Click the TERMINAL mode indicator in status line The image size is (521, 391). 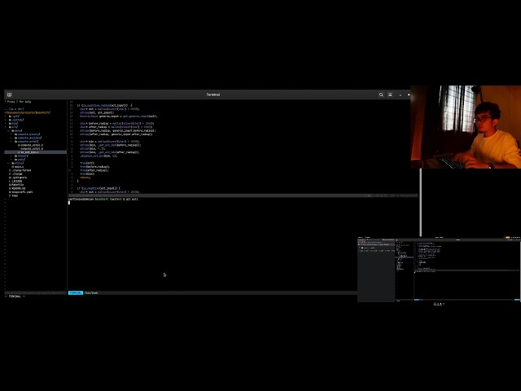point(76,293)
